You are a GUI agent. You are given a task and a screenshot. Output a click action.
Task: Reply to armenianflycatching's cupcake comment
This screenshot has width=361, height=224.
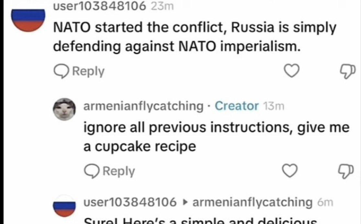(109, 171)
